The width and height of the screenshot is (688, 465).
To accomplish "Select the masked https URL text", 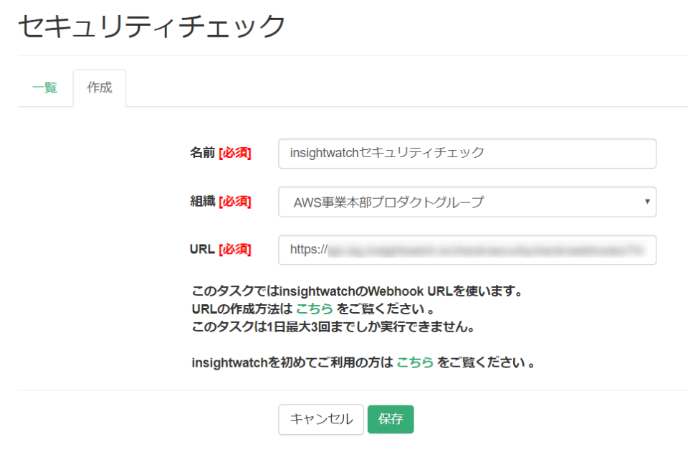I will tap(467, 250).
